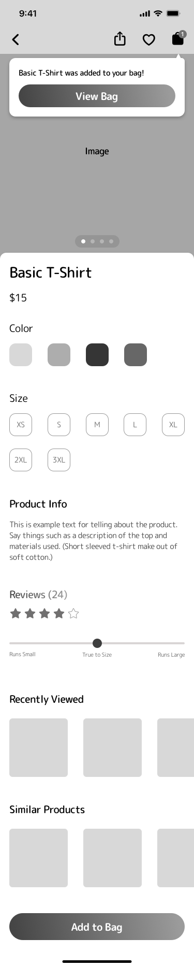Screen dimensions: 194x967
Task: Choose size XL option
Action: coord(173,425)
